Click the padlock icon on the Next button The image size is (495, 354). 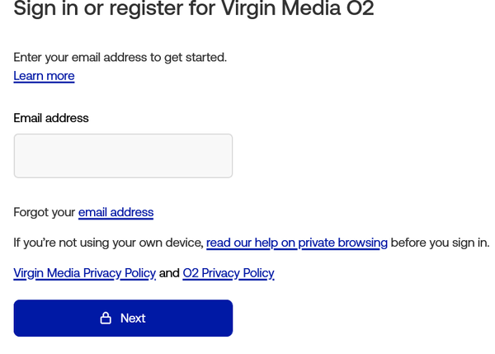click(x=106, y=318)
